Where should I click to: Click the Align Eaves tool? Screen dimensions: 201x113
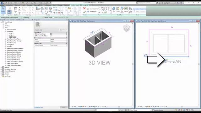coord(131,10)
